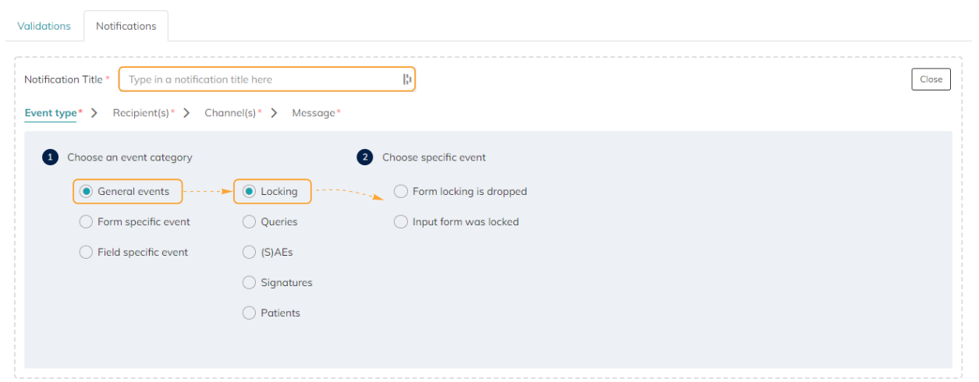Viewport: 979px width, 382px height.
Task: Select the Patients radio option
Action: click(x=249, y=313)
